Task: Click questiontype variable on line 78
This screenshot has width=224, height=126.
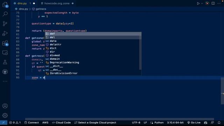Action: click(41, 23)
